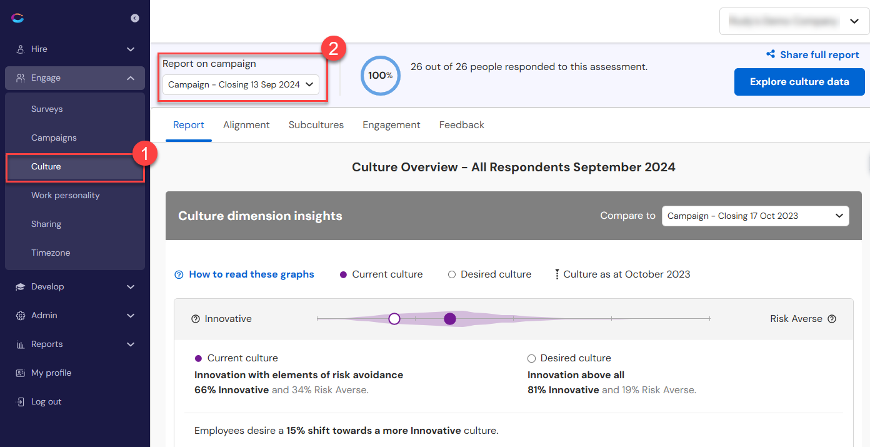Image resolution: width=870 pixels, height=447 pixels.
Task: Click the filled current culture marker on the Innovative slider
Action: coord(450,319)
